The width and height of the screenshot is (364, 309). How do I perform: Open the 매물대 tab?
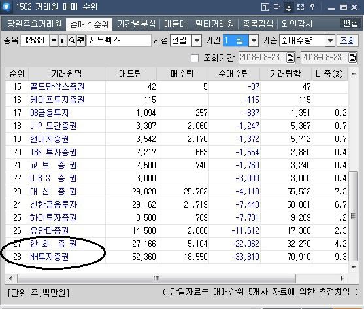point(175,24)
